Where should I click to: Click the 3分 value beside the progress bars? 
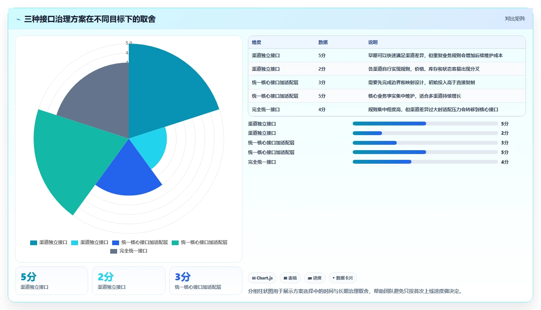(x=505, y=143)
